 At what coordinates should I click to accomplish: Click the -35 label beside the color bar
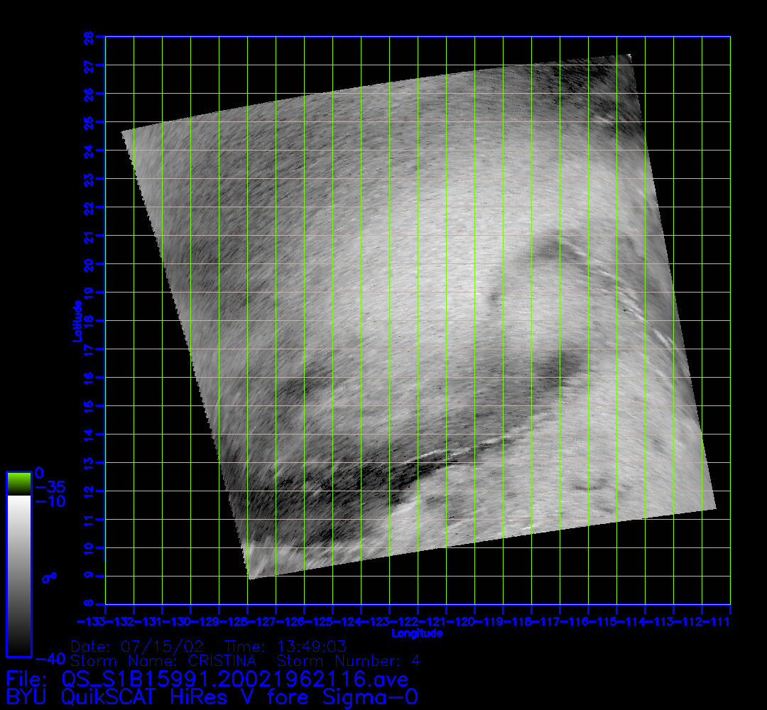[50, 487]
